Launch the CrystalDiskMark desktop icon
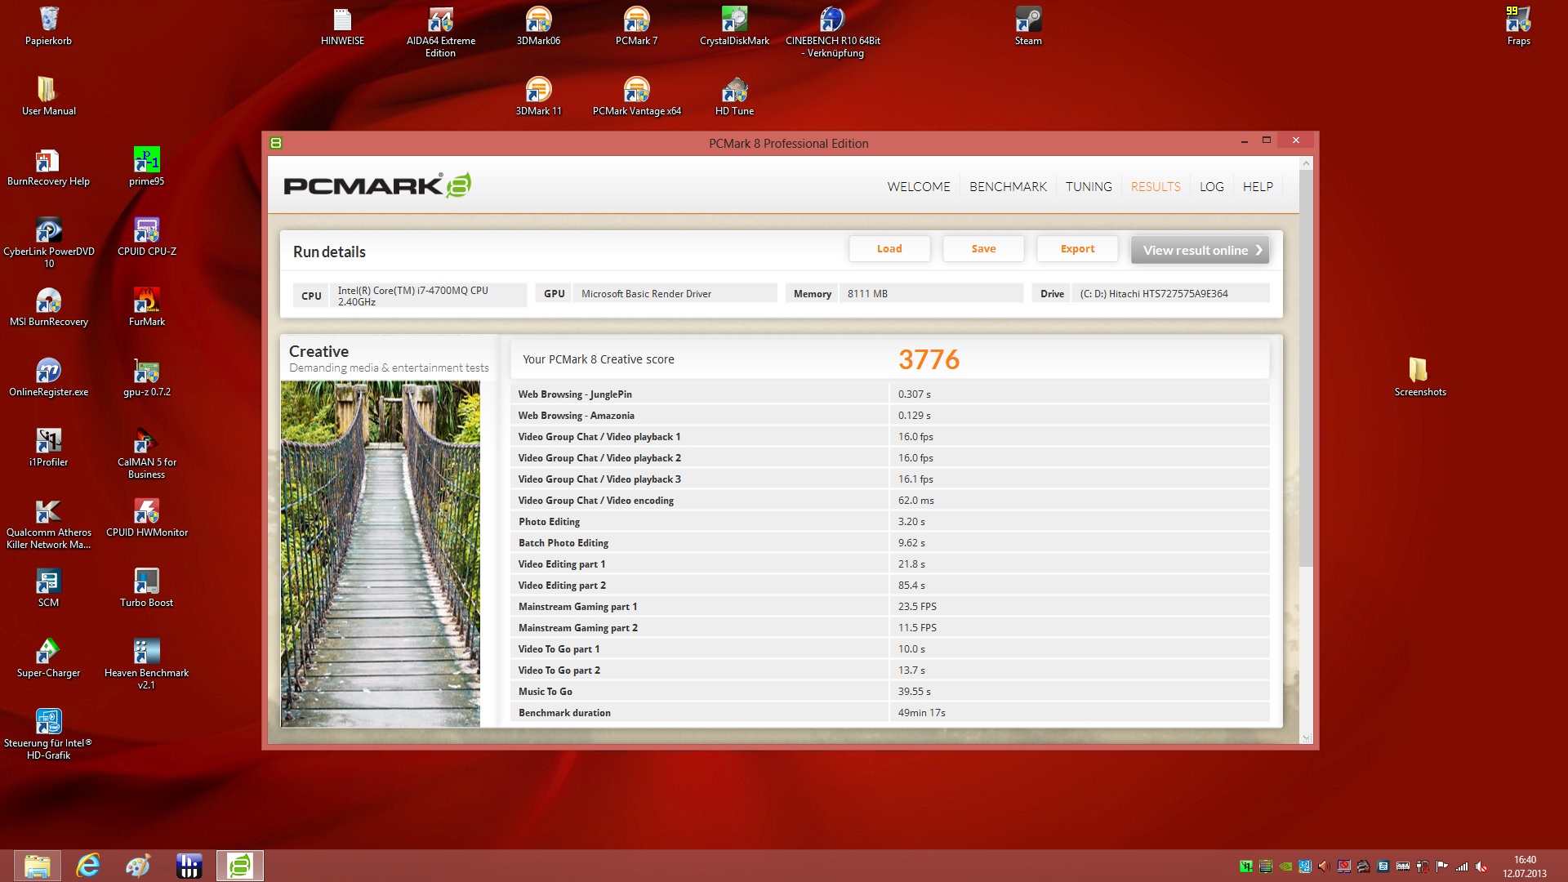The width and height of the screenshot is (1568, 882). pos(734,21)
